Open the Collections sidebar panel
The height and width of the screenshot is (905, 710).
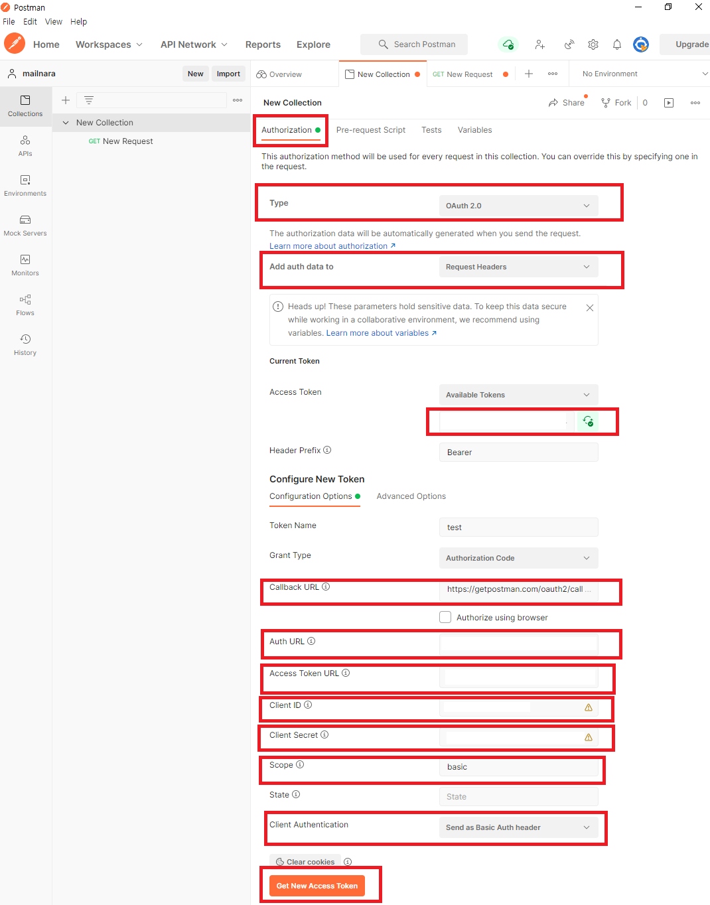tap(25, 106)
